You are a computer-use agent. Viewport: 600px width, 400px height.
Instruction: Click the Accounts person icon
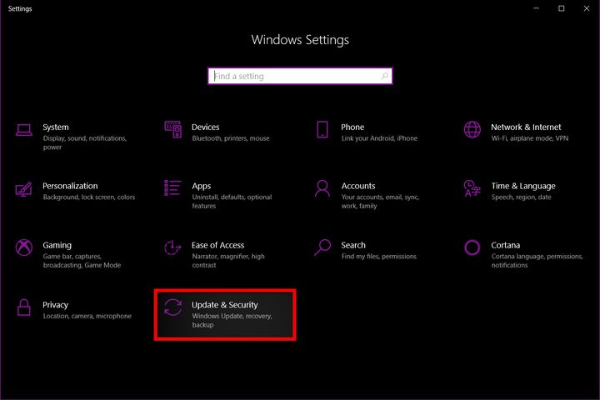(x=322, y=188)
